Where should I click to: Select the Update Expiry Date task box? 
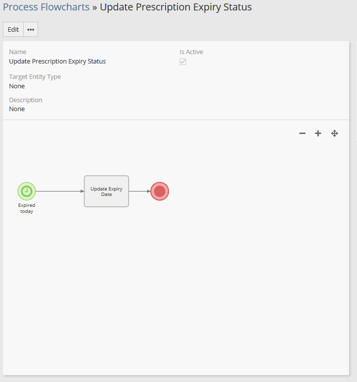[x=106, y=191]
